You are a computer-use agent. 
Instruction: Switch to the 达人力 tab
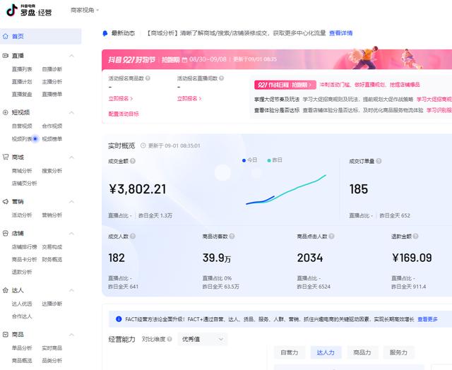tap(326, 352)
